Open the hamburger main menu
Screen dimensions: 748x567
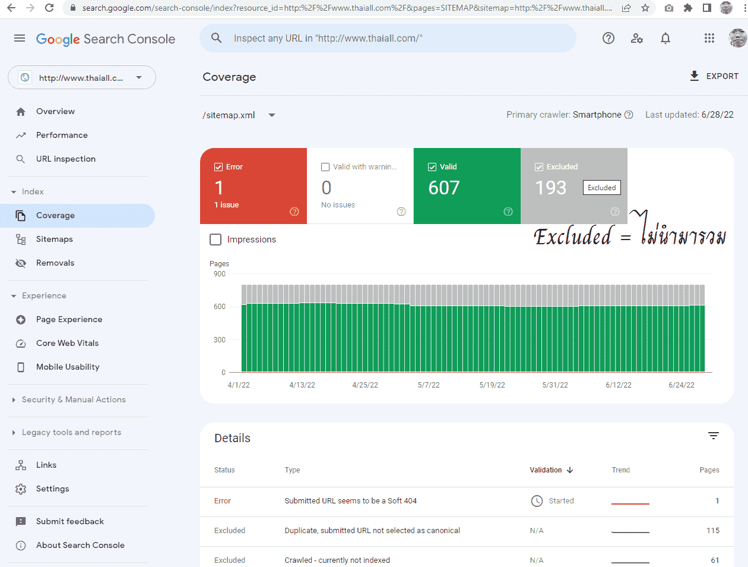point(20,39)
